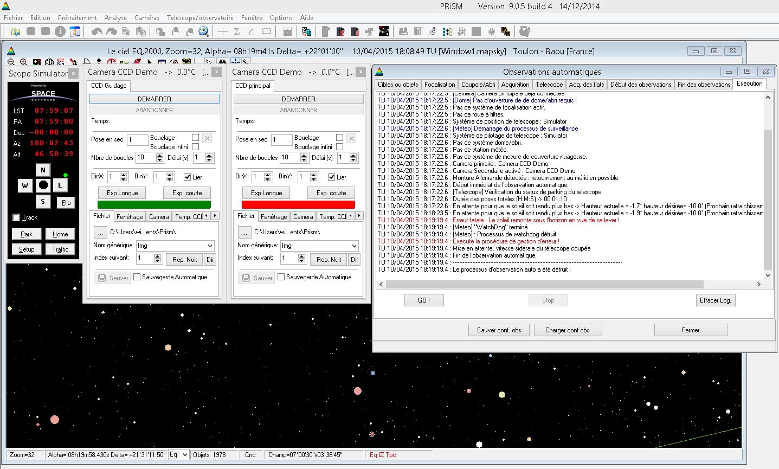Click zoom out magnifier in sky window
Screen dimensions: 779x469
[11, 62]
